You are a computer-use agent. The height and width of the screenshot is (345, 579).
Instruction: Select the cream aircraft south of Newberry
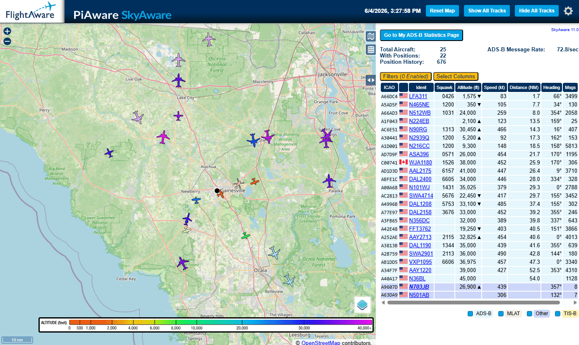[187, 229]
